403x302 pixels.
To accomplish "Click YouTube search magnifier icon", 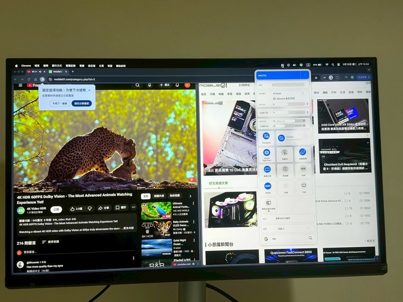I will click(x=137, y=85).
